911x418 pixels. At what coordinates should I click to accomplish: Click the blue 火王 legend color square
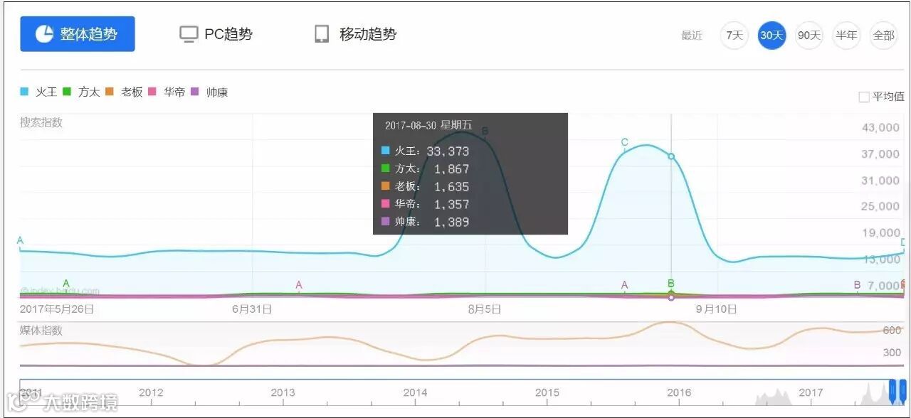point(24,92)
